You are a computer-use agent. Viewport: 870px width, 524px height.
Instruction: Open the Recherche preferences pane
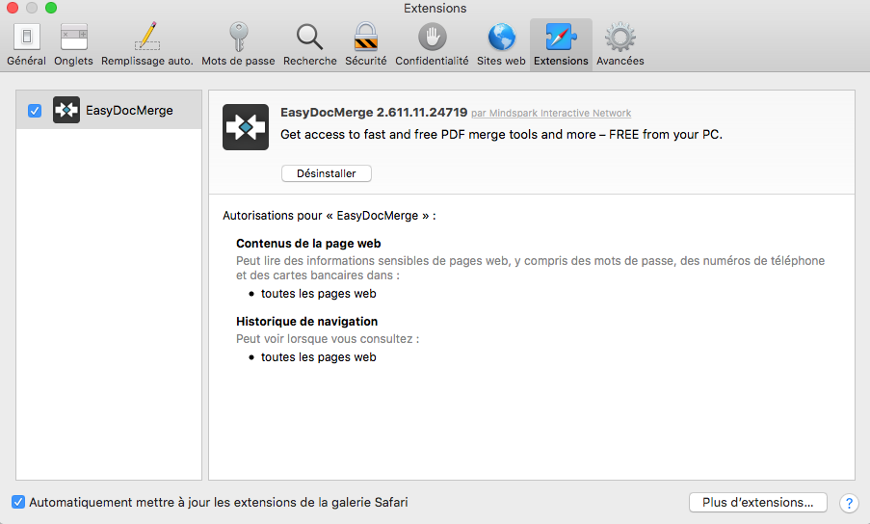(309, 45)
